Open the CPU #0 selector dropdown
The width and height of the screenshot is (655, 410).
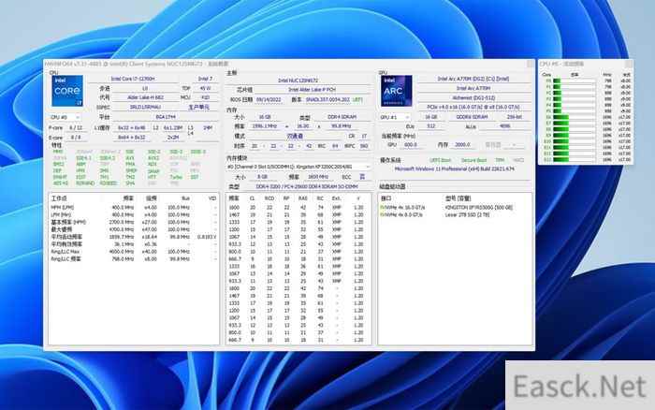point(65,117)
